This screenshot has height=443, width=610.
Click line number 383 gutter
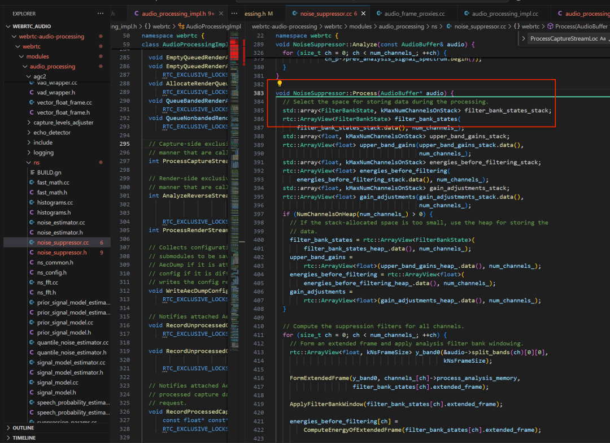[259, 93]
